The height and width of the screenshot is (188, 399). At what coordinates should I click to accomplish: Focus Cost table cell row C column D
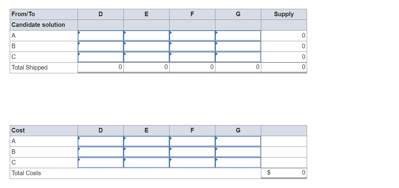point(101,162)
